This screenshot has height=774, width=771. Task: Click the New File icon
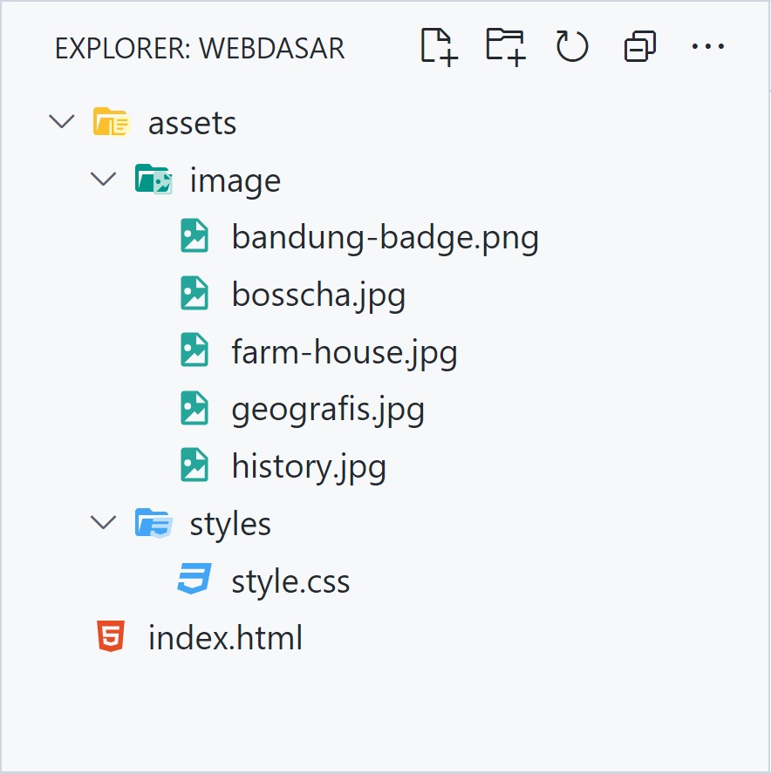click(x=439, y=47)
